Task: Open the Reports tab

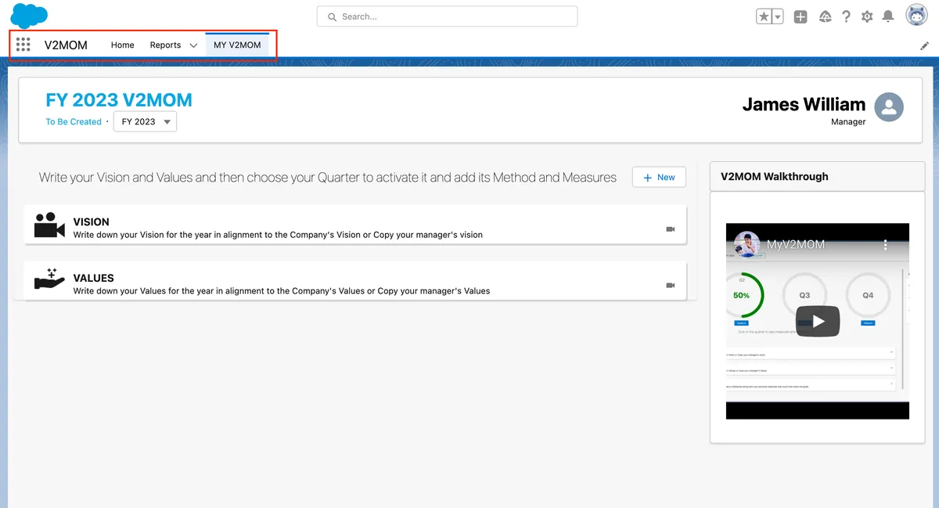Action: pos(165,45)
